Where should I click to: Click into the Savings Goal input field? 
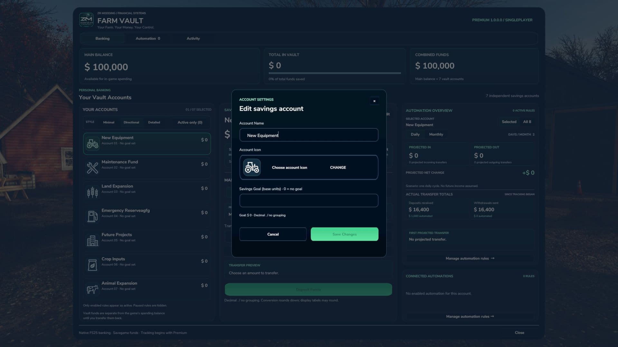[x=309, y=200]
